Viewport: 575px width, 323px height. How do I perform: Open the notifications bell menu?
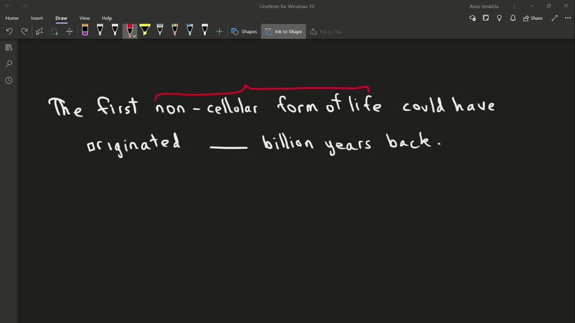click(x=512, y=18)
